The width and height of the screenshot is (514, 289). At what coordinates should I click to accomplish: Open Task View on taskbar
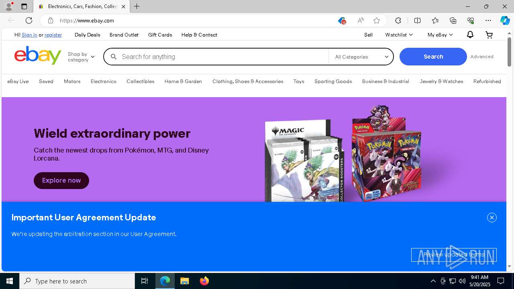click(145, 281)
